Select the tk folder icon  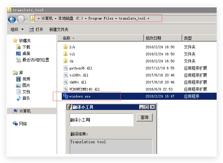click(x=65, y=61)
